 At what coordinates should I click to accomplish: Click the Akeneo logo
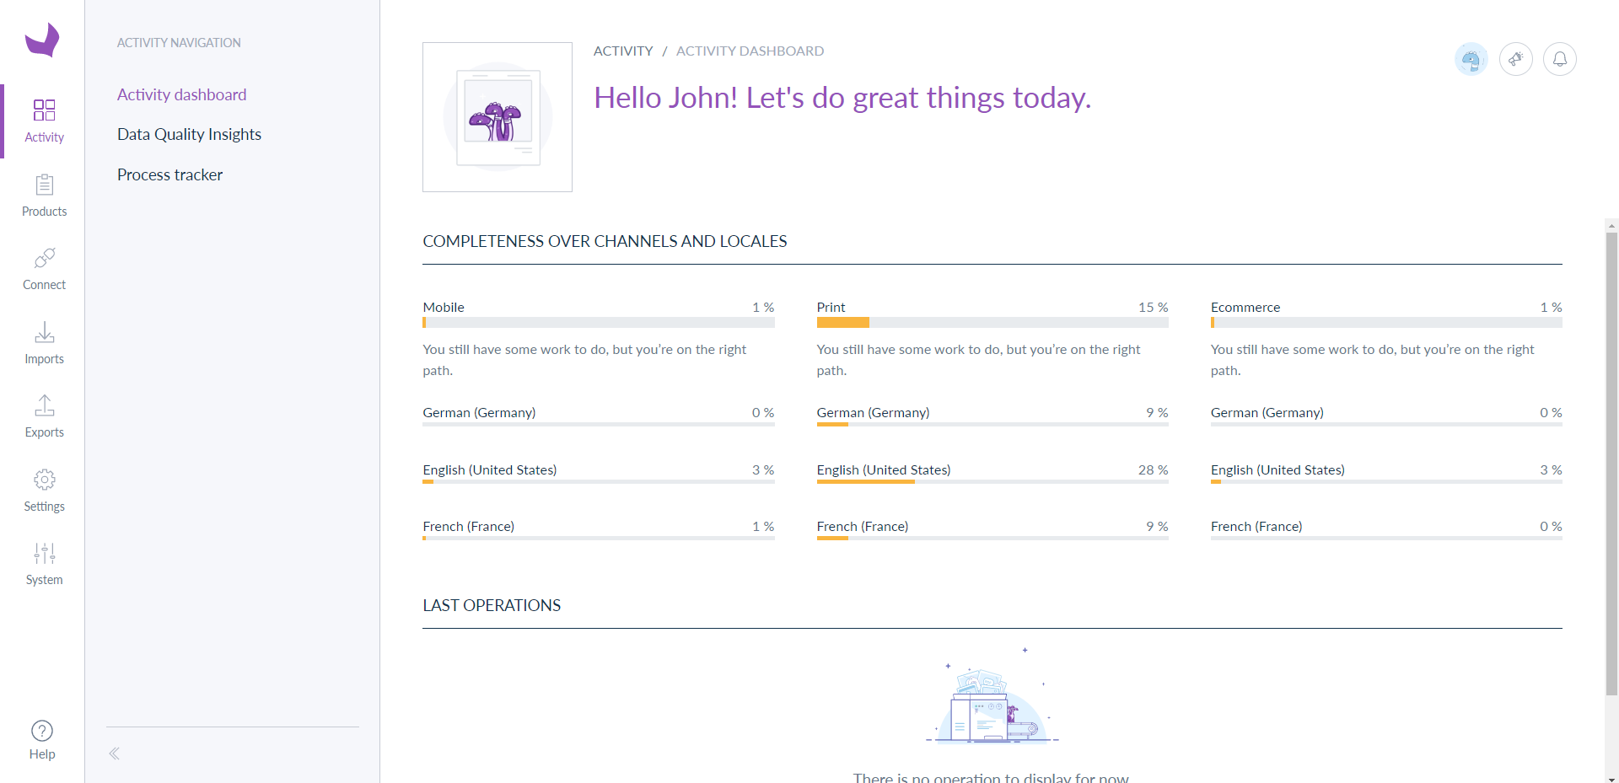pyautogui.click(x=42, y=40)
